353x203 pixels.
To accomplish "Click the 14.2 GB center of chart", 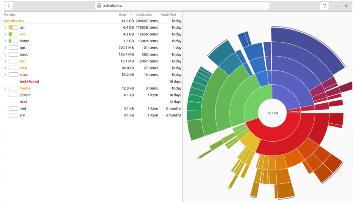I will (x=272, y=113).
